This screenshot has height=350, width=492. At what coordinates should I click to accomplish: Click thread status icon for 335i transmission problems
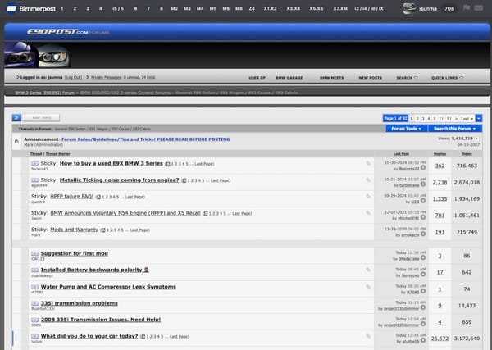[34, 303]
